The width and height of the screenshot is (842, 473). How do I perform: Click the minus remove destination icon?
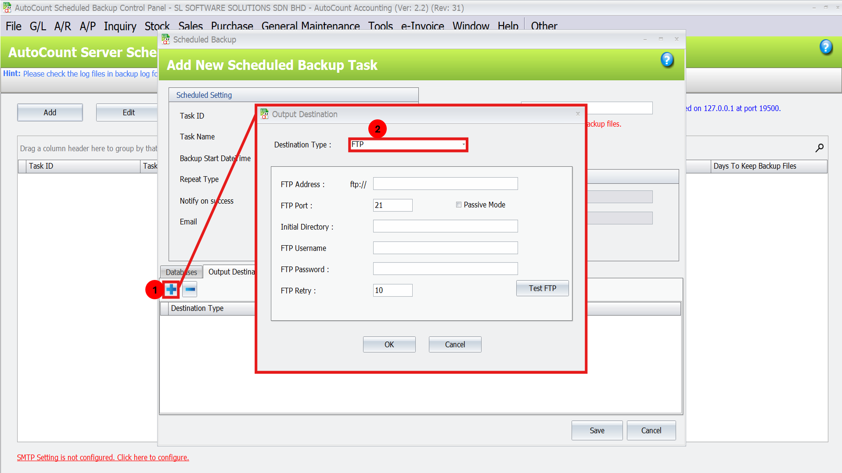(190, 290)
